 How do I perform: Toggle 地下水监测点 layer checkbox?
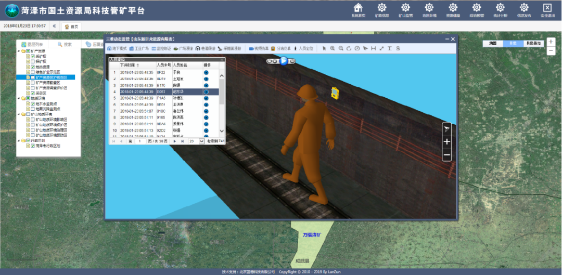[x=33, y=103]
